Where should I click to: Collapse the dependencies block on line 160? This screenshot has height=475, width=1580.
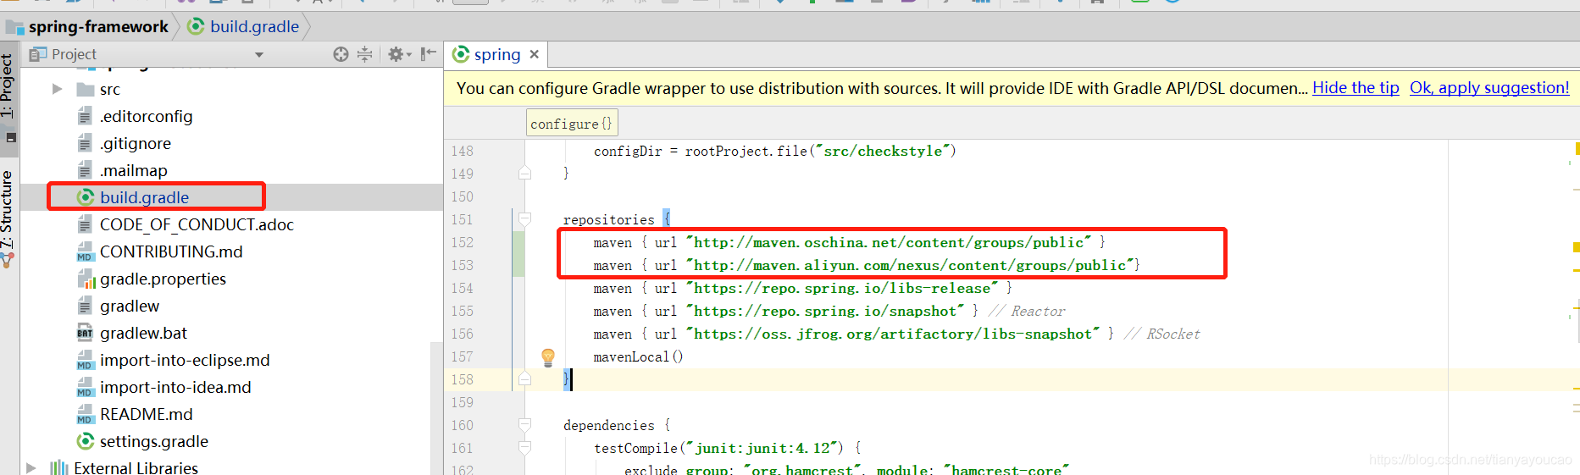click(x=524, y=425)
